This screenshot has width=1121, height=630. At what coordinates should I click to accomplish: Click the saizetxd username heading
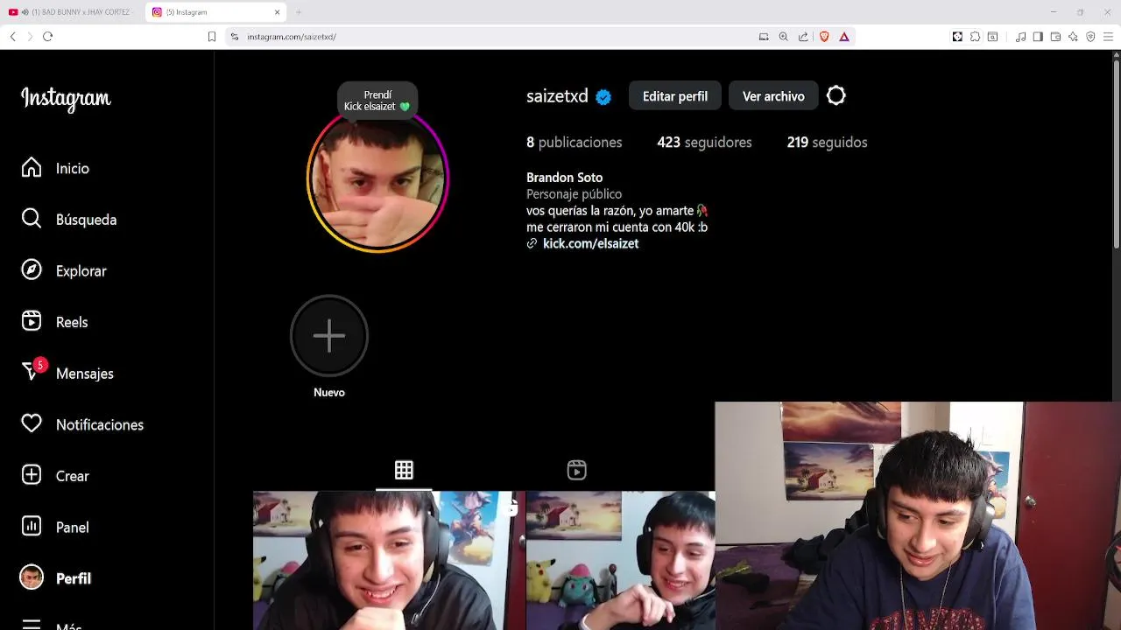tap(557, 96)
